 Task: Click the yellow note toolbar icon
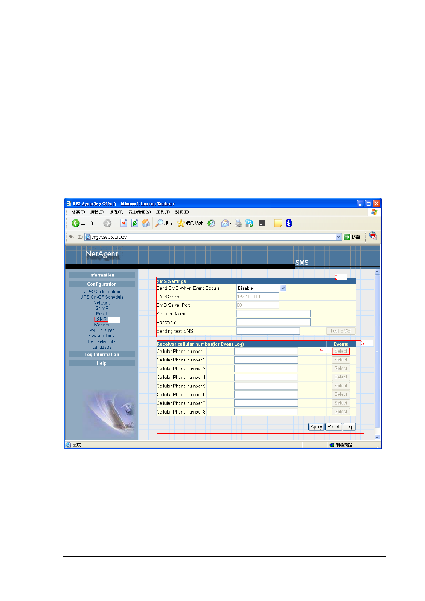click(278, 223)
